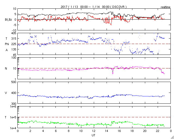
Task: Click the "315" tick value
Action: pyautogui.click(x=14, y=39)
